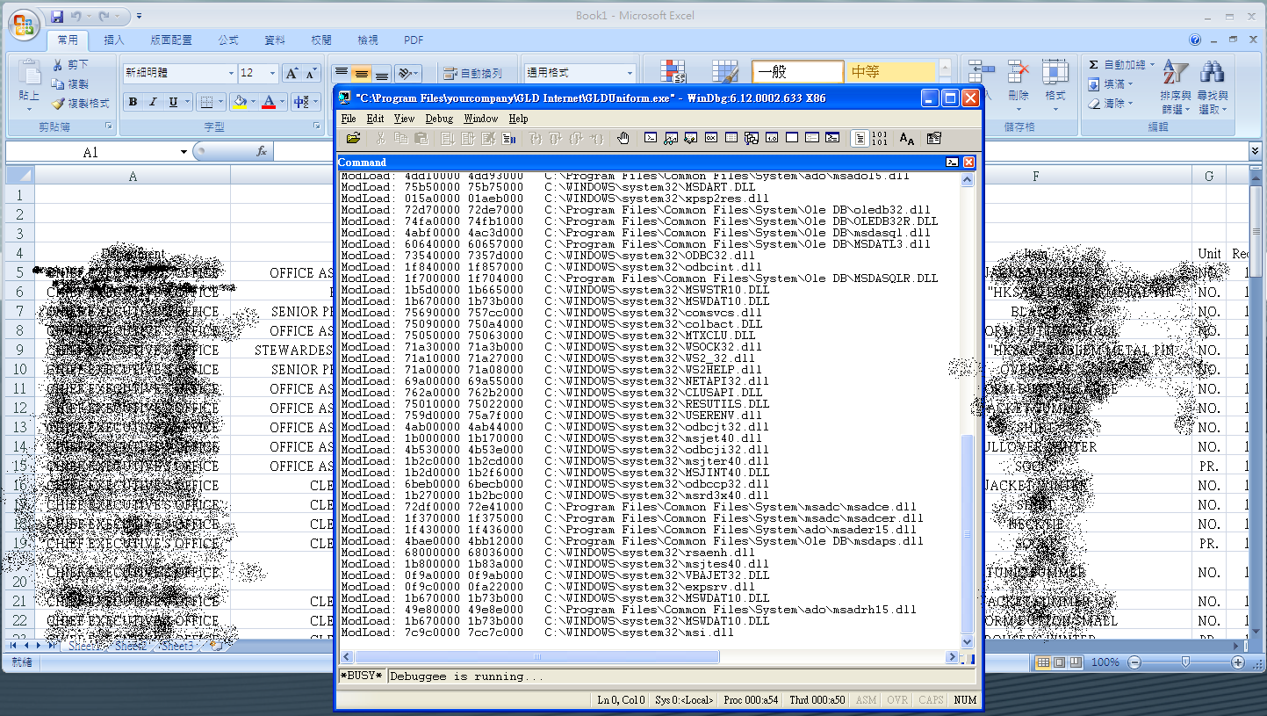
Task: Open the WinDbg Command window toolbar icon
Action: tap(651, 138)
